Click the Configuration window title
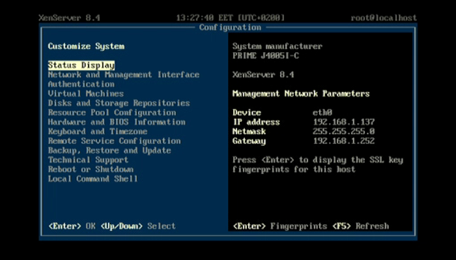This screenshot has width=456, height=260. coord(230,27)
